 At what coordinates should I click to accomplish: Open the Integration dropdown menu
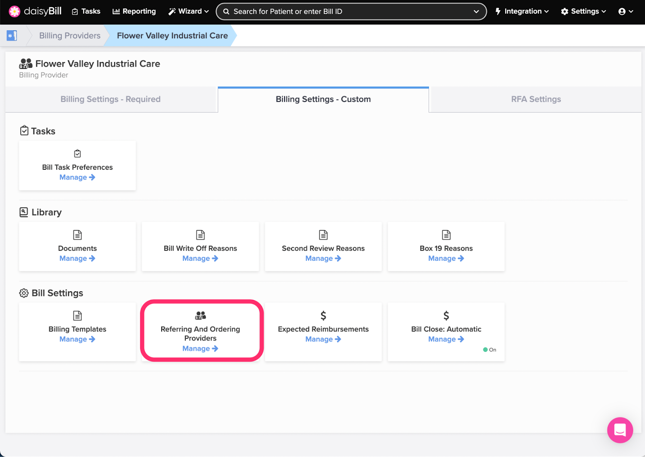coord(522,11)
